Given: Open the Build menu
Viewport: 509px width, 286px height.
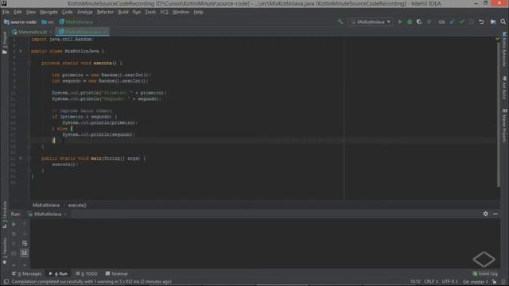Looking at the screenshot, I should (x=123, y=12).
